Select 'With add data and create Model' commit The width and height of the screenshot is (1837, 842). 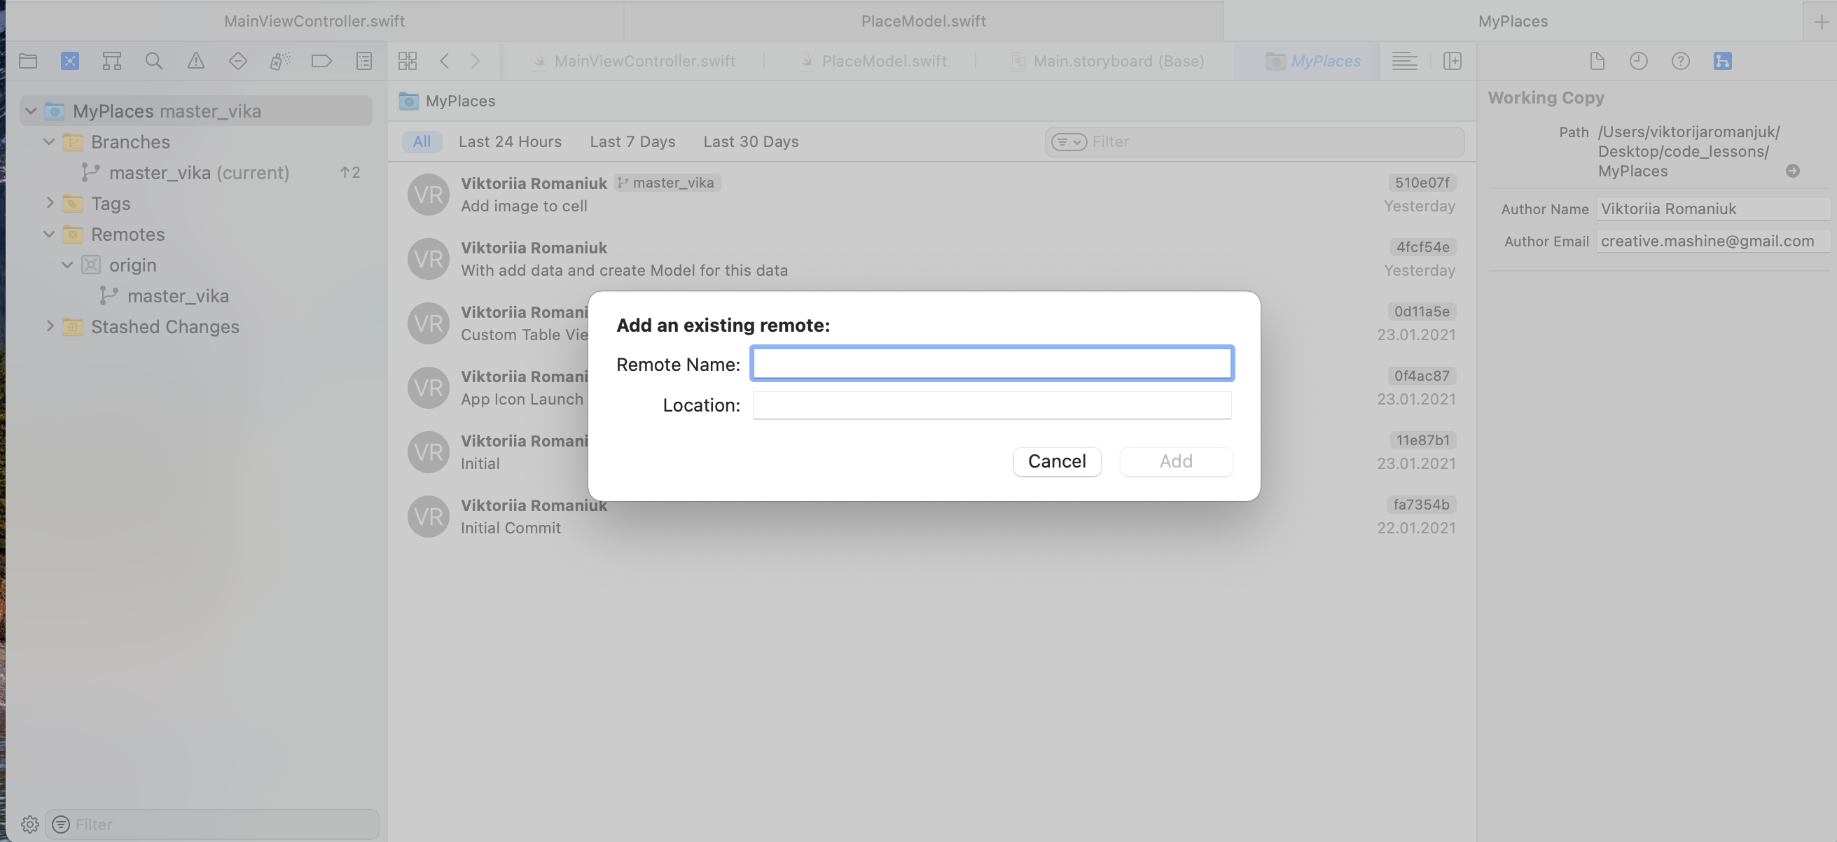931,259
